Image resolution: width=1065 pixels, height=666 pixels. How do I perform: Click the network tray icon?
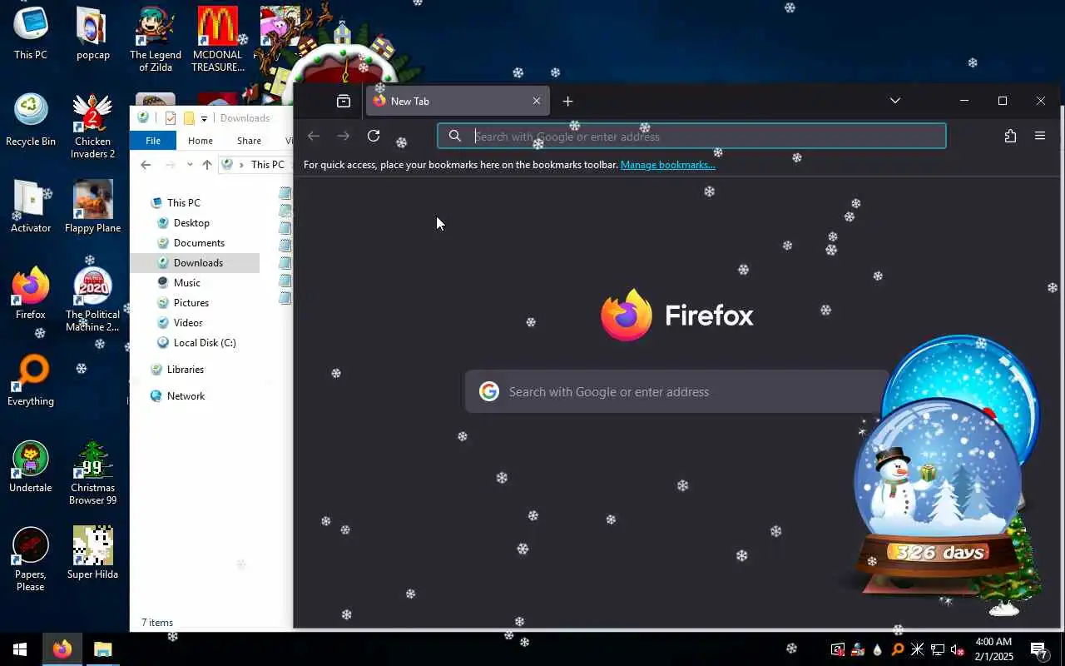coord(938,649)
